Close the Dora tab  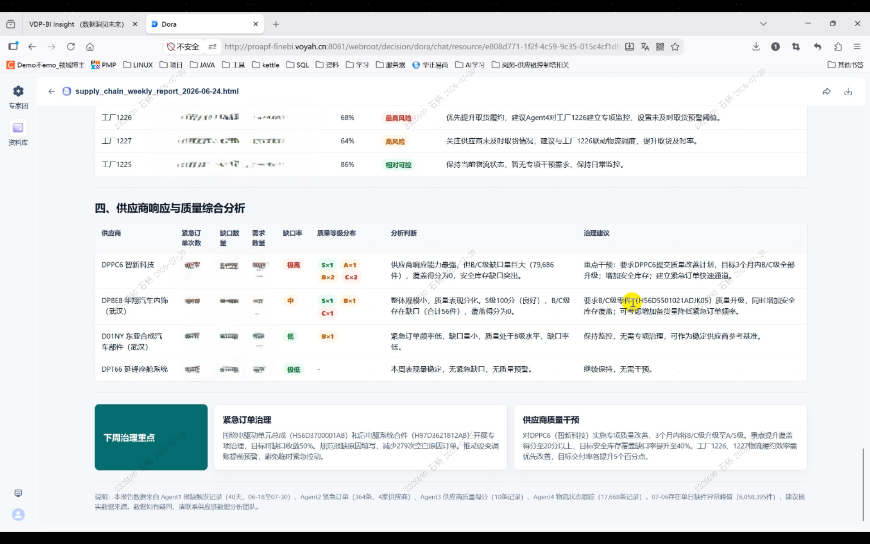click(256, 24)
